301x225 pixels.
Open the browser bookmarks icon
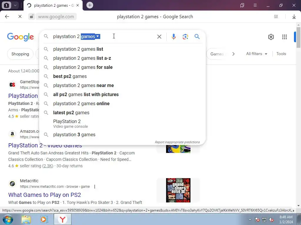[x=242, y=5]
